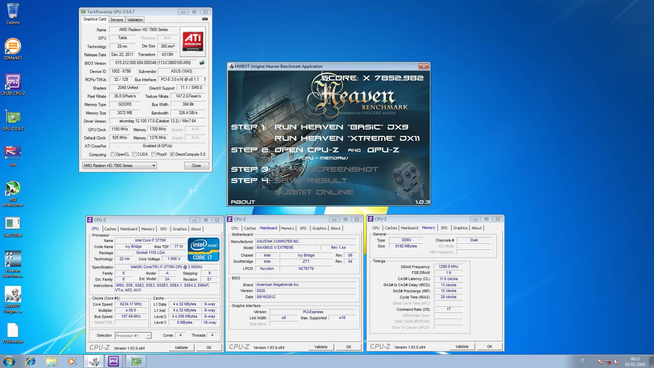Viewport: 654px width, 368px height.
Task: Select the SetLODb6 desktop icon
Action: click(x=13, y=226)
